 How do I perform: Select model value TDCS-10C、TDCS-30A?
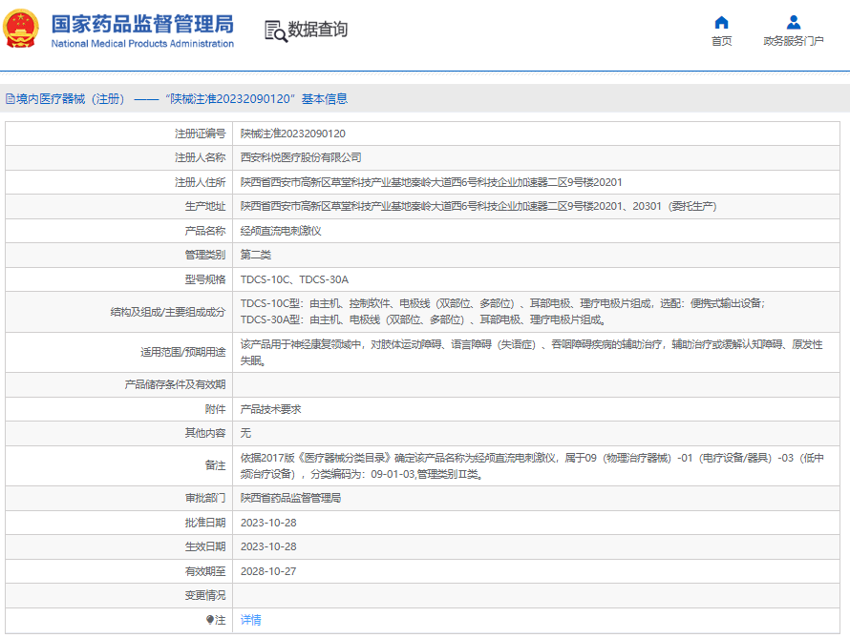click(x=294, y=279)
